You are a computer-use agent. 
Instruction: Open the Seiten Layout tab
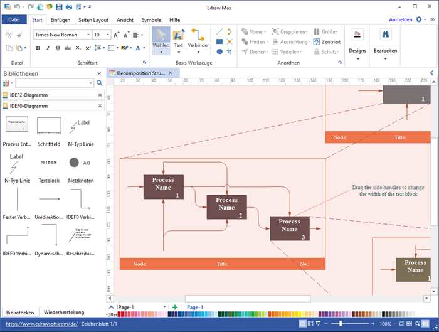pyautogui.click(x=94, y=19)
